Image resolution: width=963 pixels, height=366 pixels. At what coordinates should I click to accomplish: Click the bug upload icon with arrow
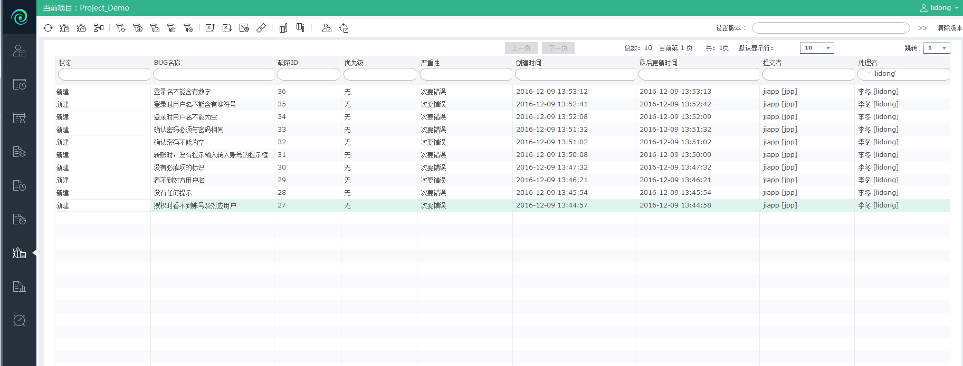(81, 28)
